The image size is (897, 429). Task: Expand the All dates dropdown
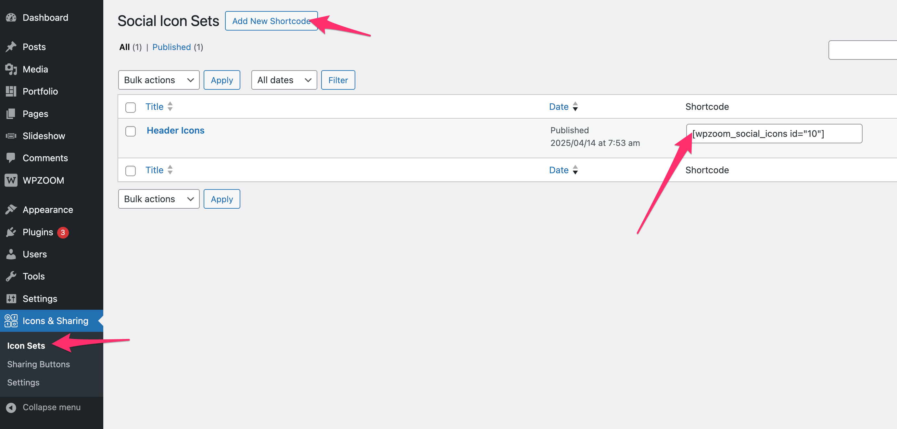point(284,80)
